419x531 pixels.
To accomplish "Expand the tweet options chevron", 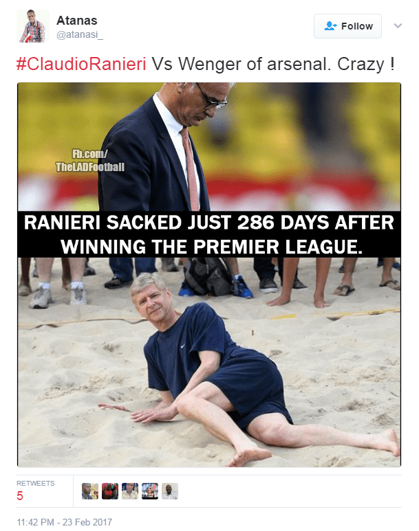I will pos(398,25).
